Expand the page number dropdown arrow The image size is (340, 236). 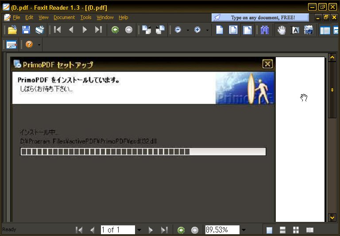pos(139,230)
